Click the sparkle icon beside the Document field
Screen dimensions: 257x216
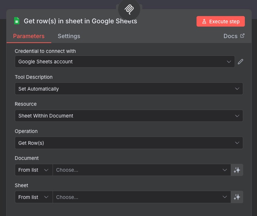(237, 170)
